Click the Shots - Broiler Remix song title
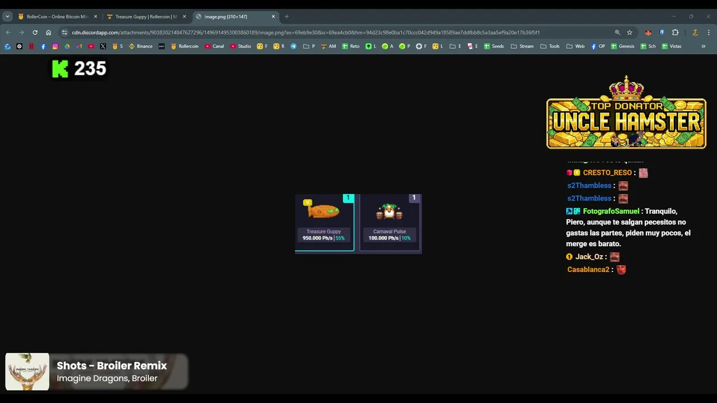The image size is (717, 403). tap(112, 365)
